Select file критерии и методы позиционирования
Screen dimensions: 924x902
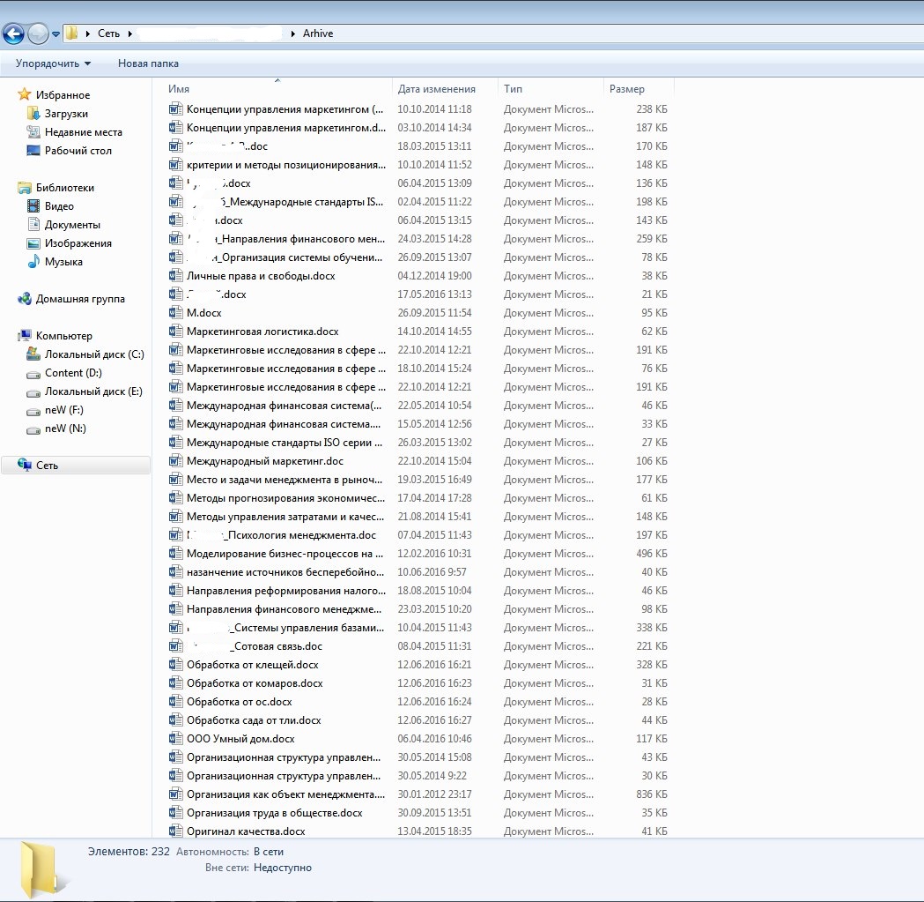click(x=285, y=165)
